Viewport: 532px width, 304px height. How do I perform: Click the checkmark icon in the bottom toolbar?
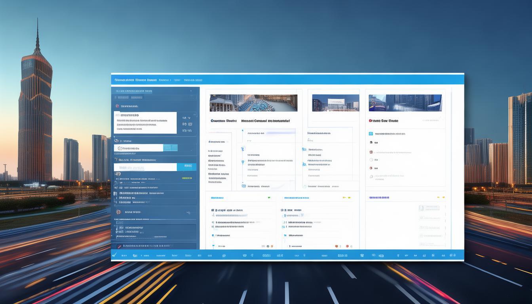pos(114,256)
